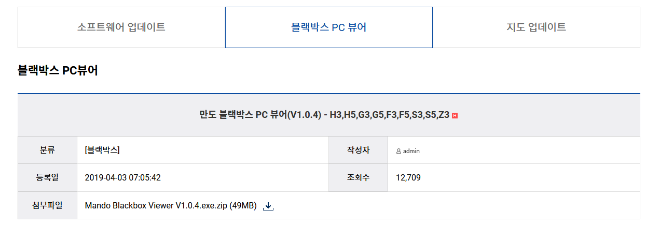Click the model list H3,H5,G3,G5,F3,F5,S3,S5,Z3 in the title

(x=390, y=115)
